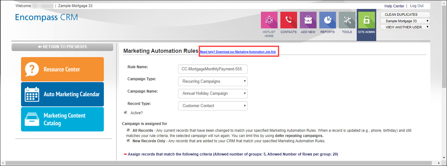Expand the Campaign Type dropdown

pos(213,81)
